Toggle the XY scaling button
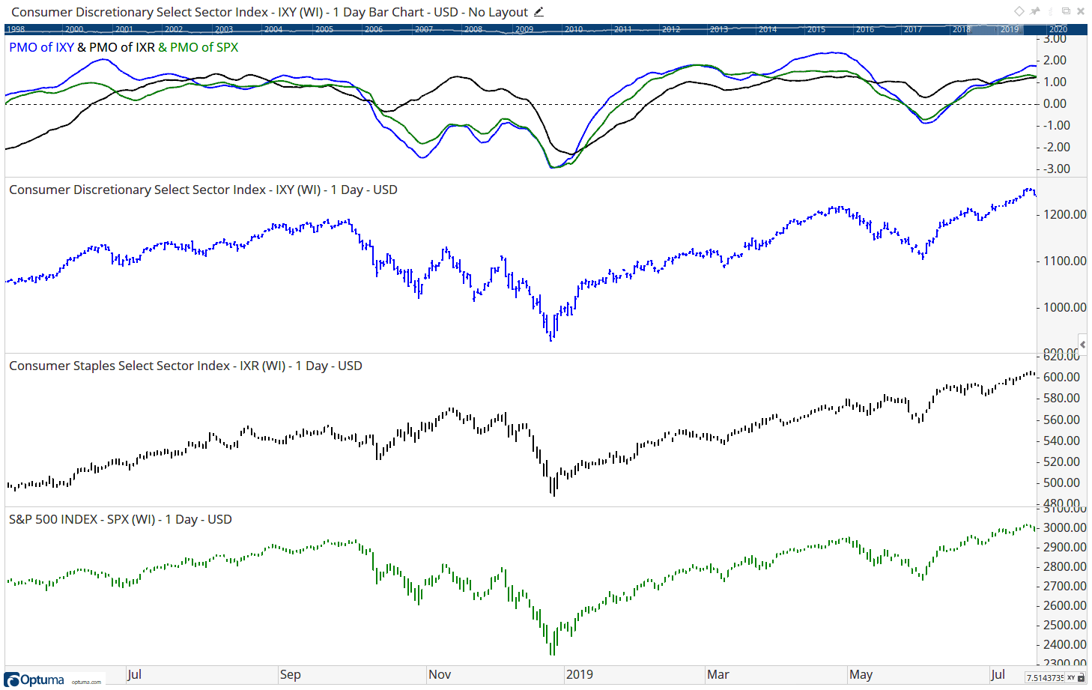The width and height of the screenshot is (1092, 690). pos(1071,677)
